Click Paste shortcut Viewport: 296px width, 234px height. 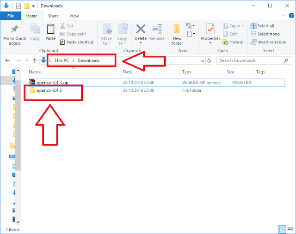77,42
